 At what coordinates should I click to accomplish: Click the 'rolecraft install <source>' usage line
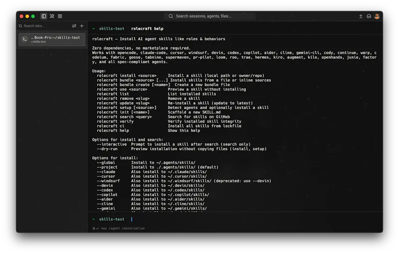click(x=127, y=76)
